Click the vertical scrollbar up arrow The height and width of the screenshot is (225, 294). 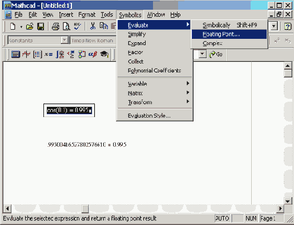coord(288,66)
